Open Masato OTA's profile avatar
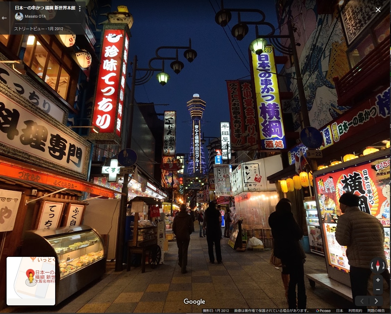This screenshot has width=391, height=314. pyautogui.click(x=19, y=16)
